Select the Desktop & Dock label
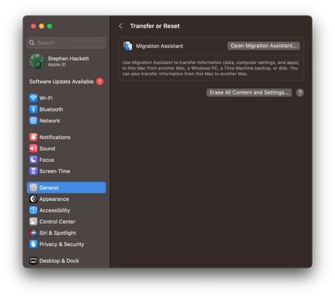 [59, 261]
